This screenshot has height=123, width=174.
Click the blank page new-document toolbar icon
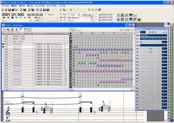point(38,10)
